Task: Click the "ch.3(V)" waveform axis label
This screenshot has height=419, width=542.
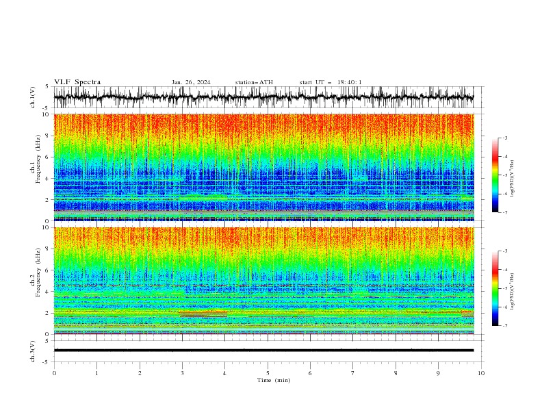Action: pyautogui.click(x=33, y=351)
